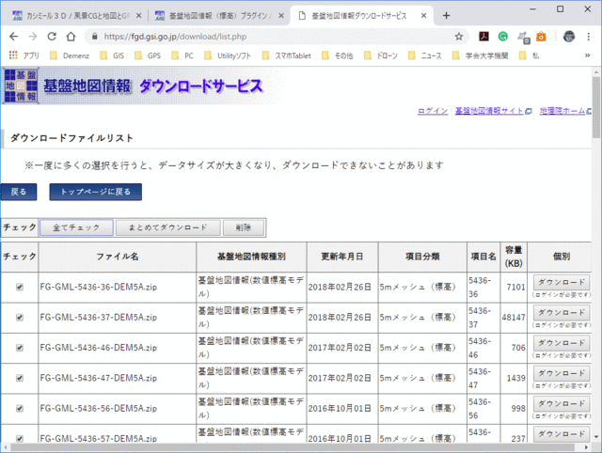602x453 pixels.
Task: Click the horizontal scrollbar thumb
Action: tap(293, 447)
